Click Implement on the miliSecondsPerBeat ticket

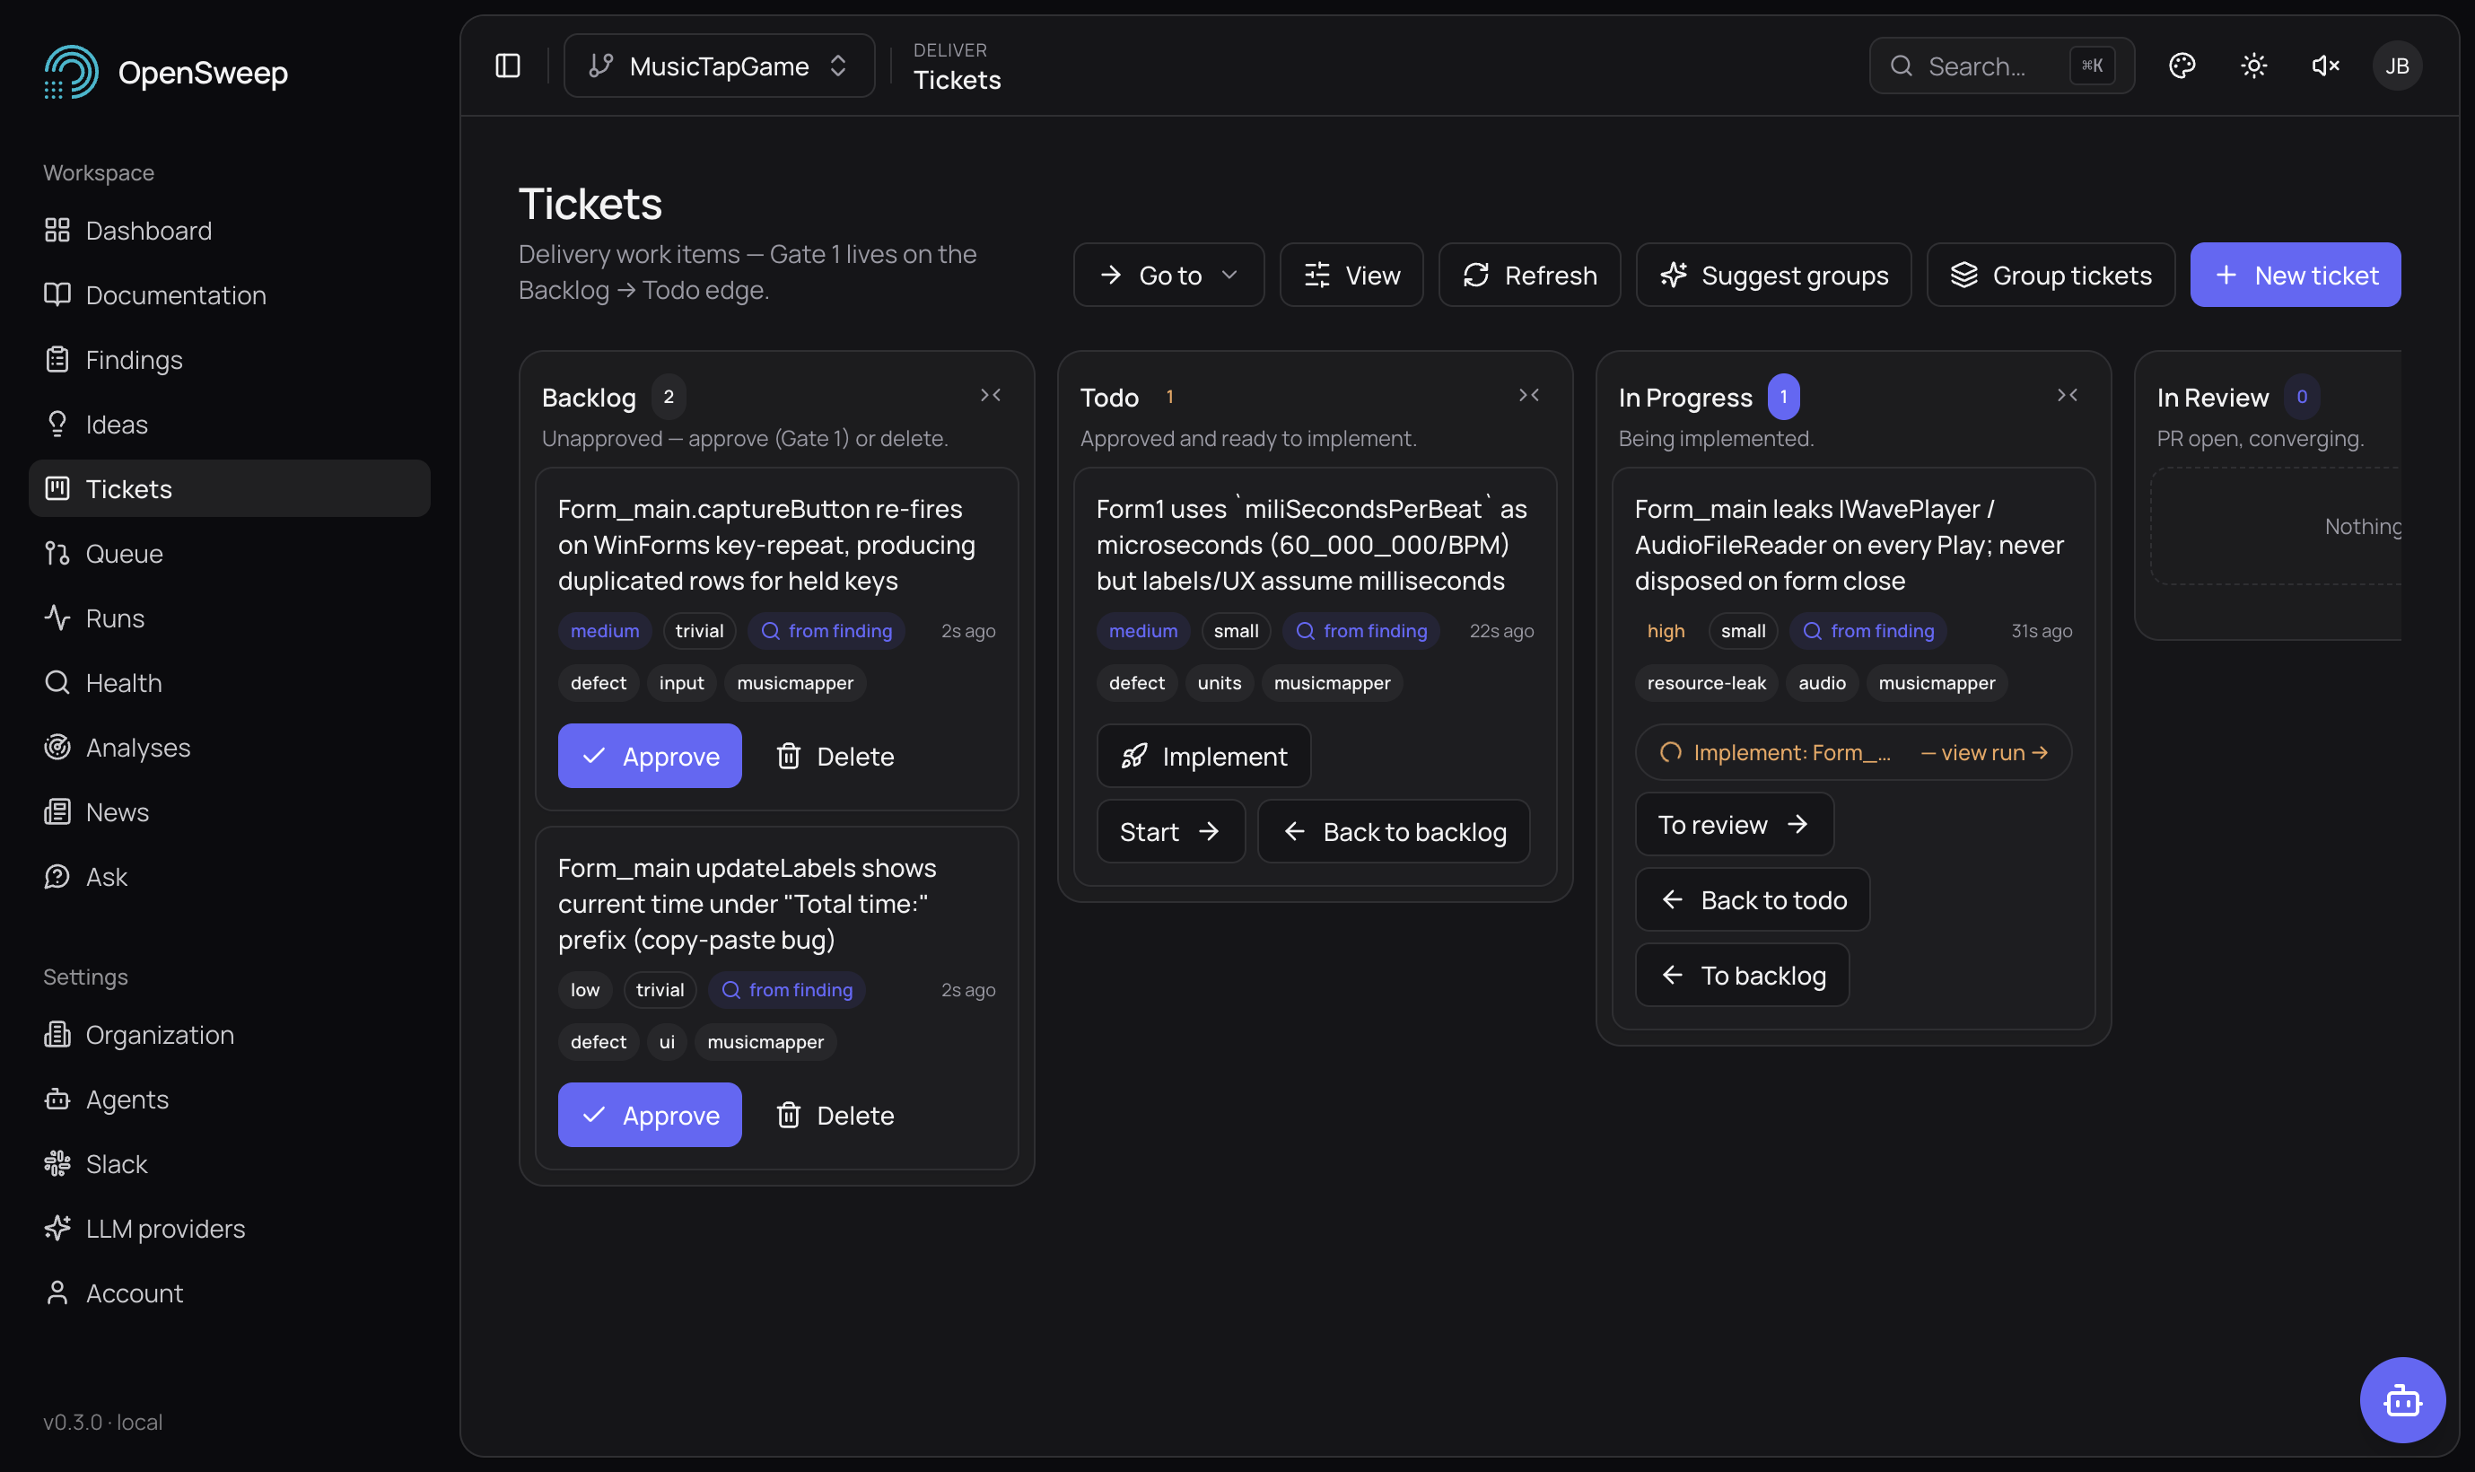tap(1203, 756)
